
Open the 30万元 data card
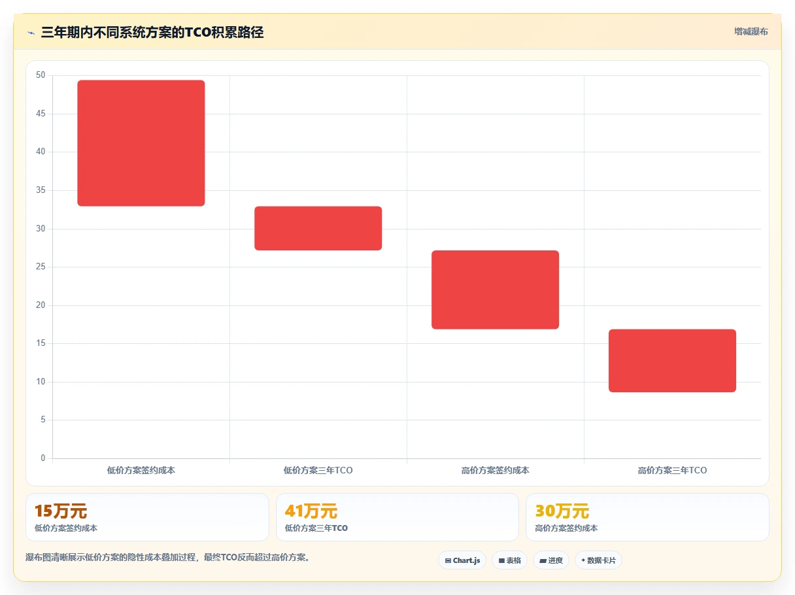coord(647,517)
